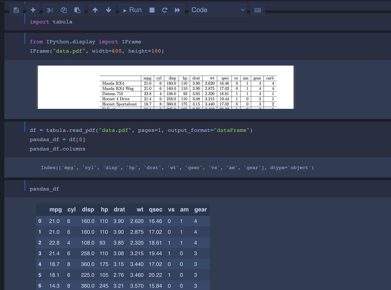Click the embedded data.pdf preview frame
The width and height of the screenshot is (391, 290).
[x=166, y=87]
